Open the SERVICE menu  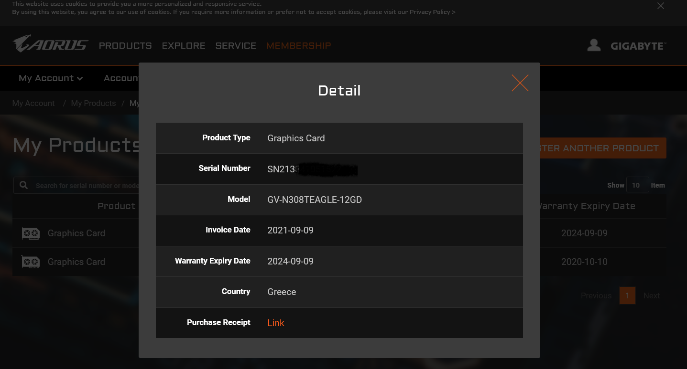(x=236, y=46)
